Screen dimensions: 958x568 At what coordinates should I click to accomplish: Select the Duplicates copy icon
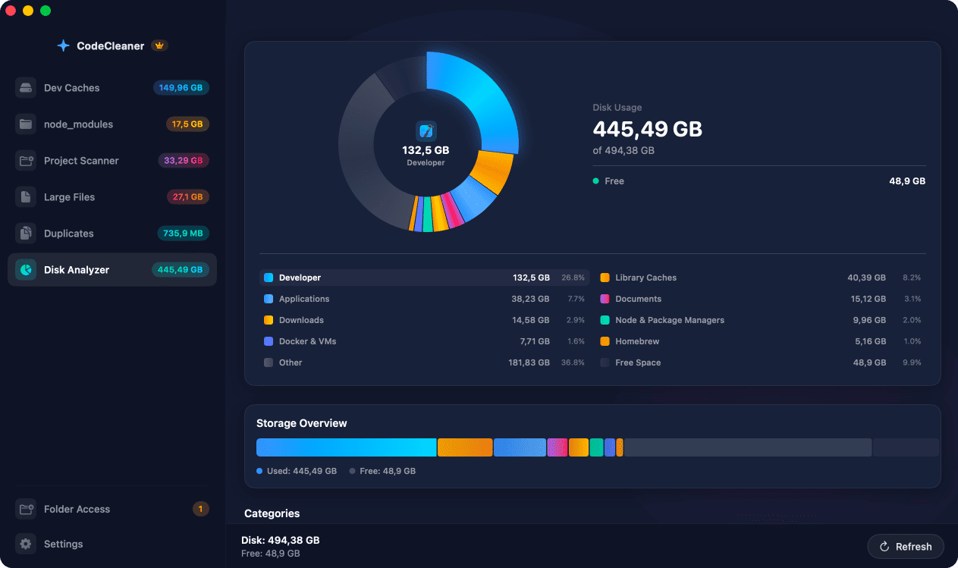coord(25,233)
